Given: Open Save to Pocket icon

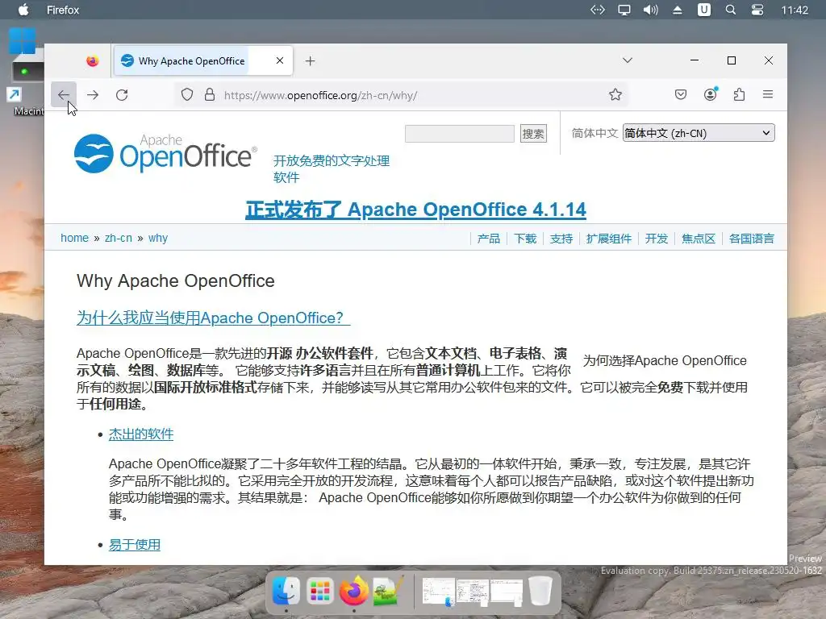Looking at the screenshot, I should click(681, 95).
